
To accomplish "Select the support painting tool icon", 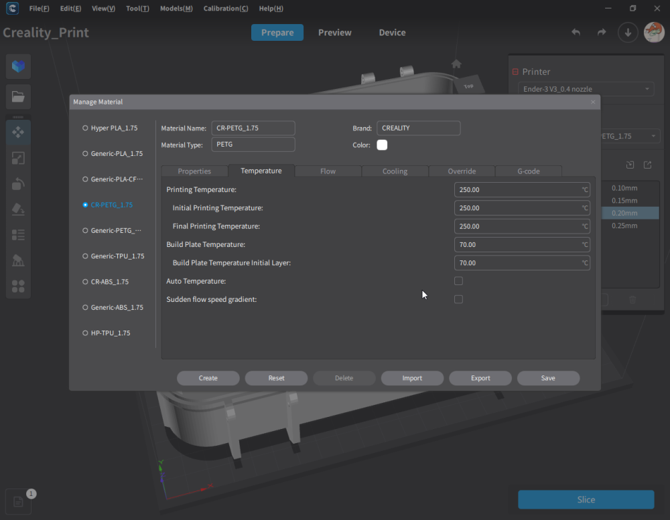I will click(18, 260).
